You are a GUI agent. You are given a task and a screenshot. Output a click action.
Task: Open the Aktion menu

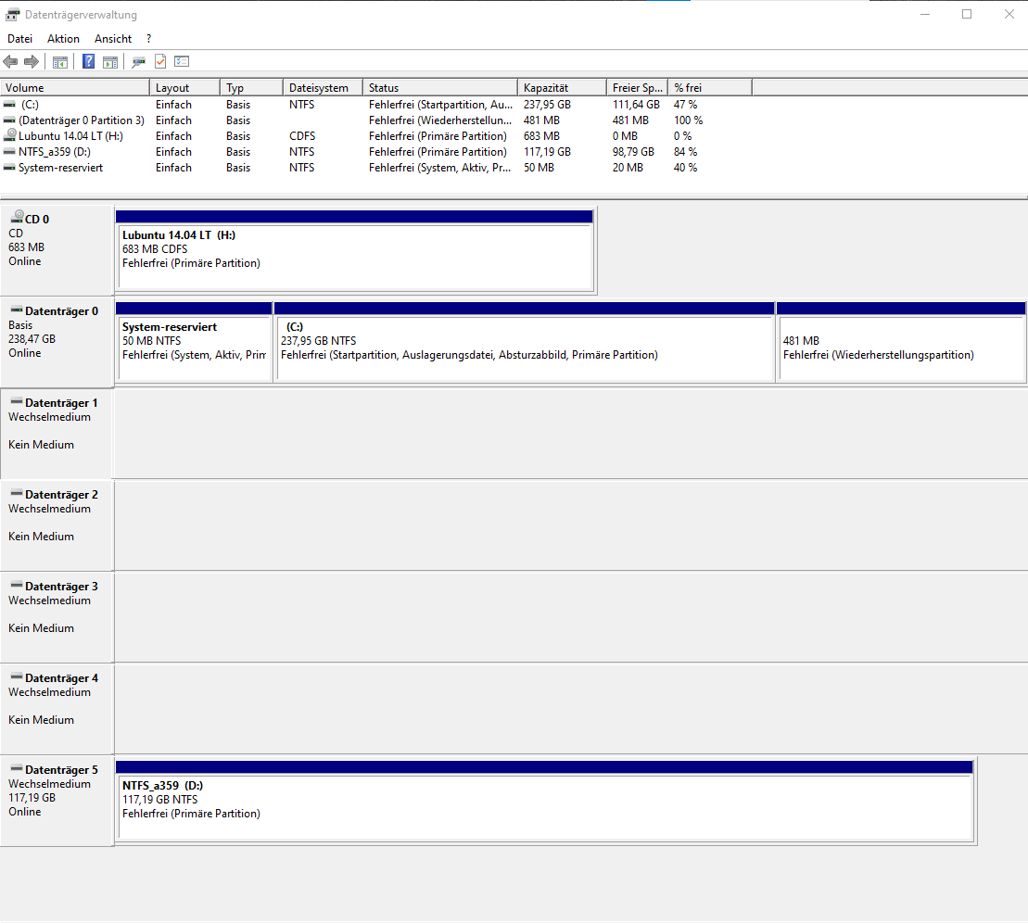coord(63,39)
